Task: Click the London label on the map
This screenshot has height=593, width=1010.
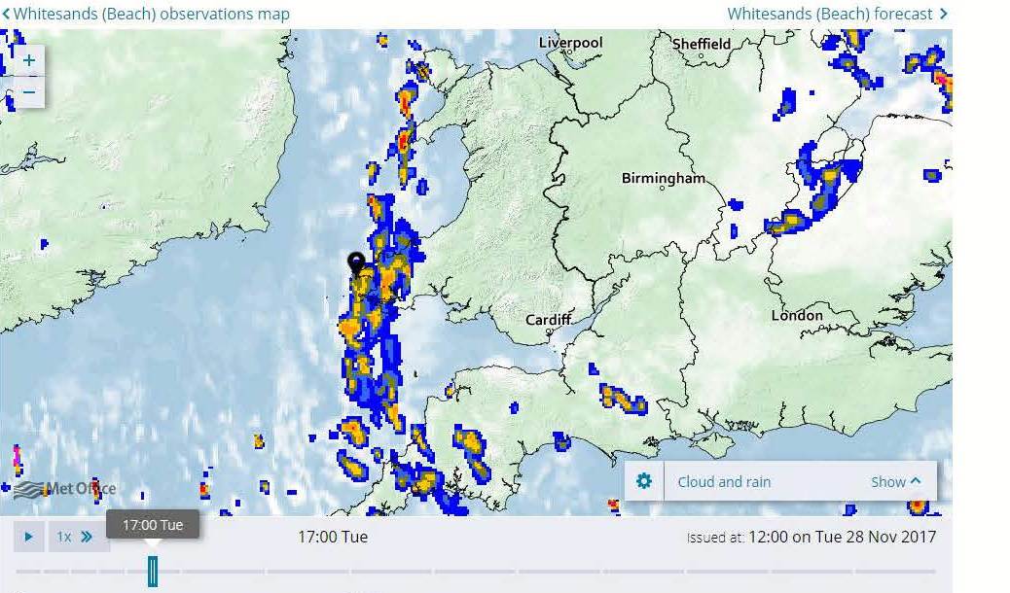Action: tap(796, 315)
